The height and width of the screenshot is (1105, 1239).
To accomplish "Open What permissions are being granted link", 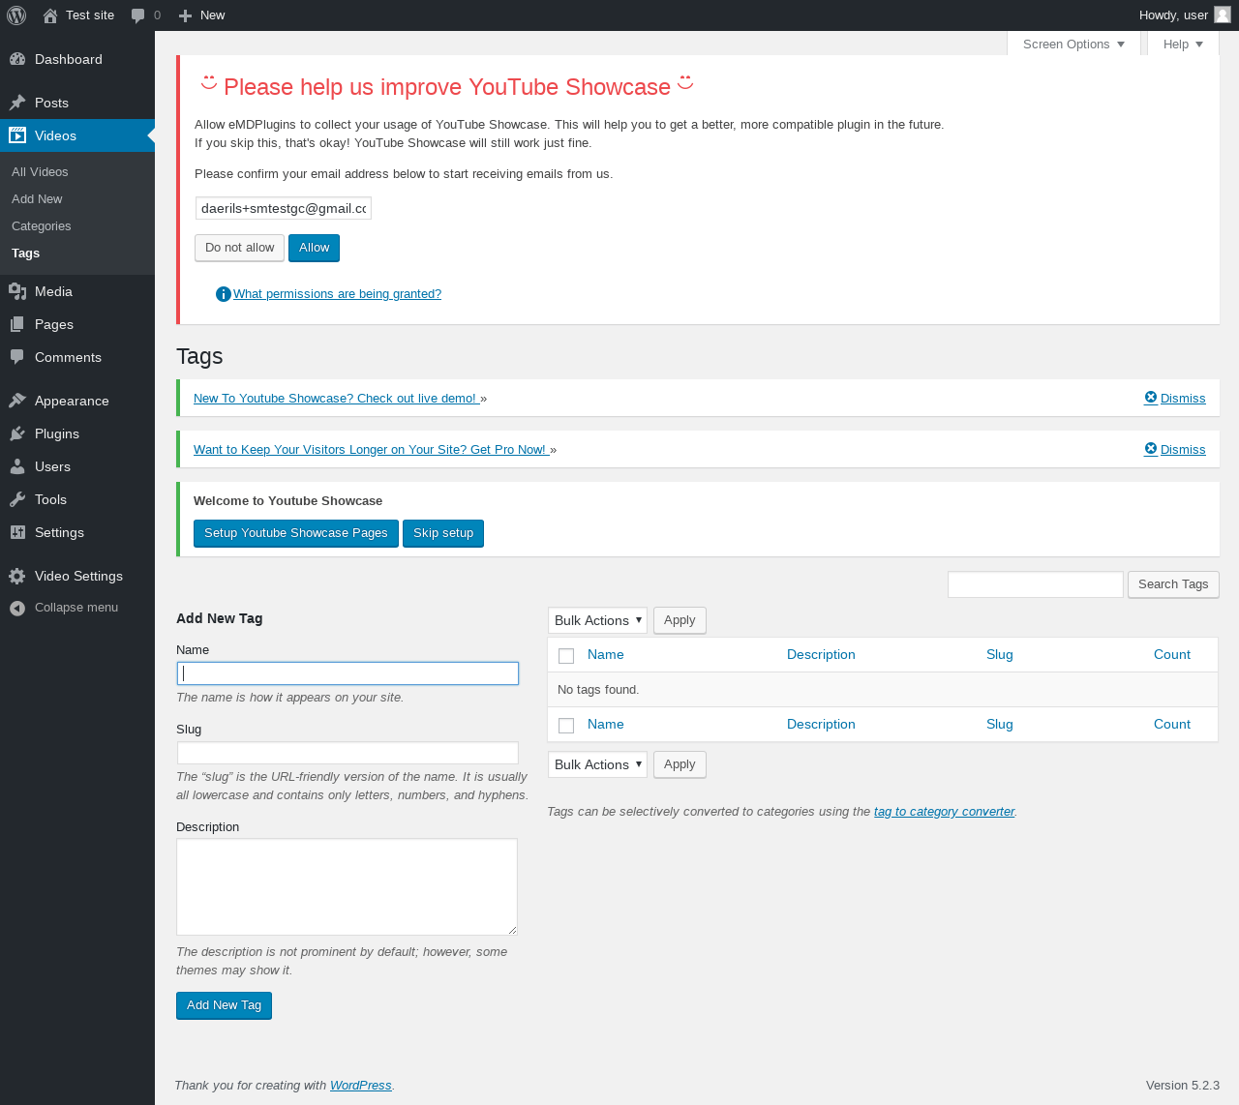I will tap(337, 294).
